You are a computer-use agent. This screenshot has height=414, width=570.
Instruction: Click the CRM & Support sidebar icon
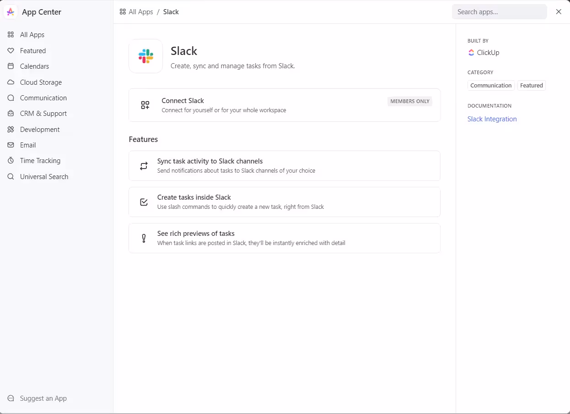coord(10,113)
